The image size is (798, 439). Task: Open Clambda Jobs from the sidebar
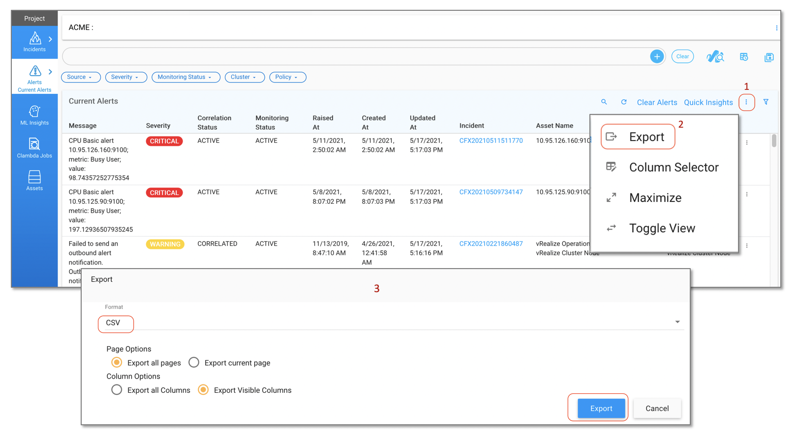34,148
